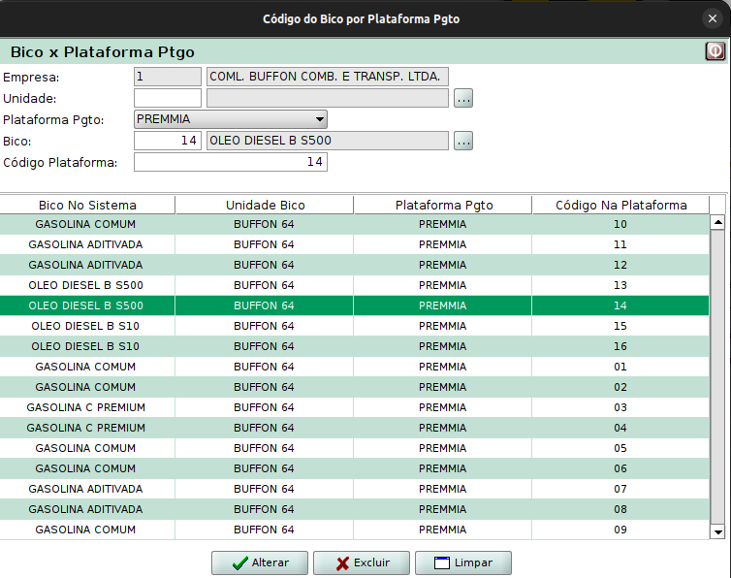Sort by Código Na Plataforma column header

pos(620,205)
